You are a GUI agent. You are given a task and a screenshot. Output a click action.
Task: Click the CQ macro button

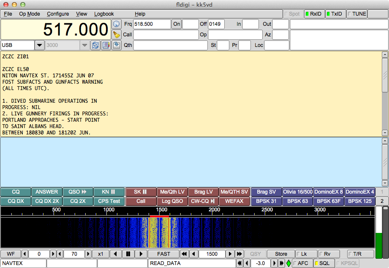(16, 192)
